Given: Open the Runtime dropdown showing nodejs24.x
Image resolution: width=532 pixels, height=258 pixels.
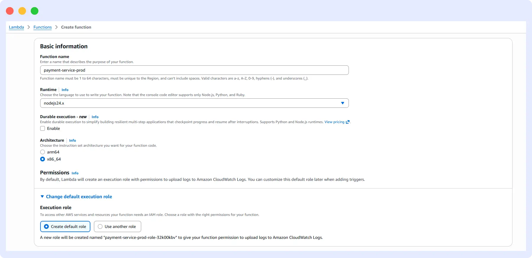Looking at the screenshot, I should point(194,103).
